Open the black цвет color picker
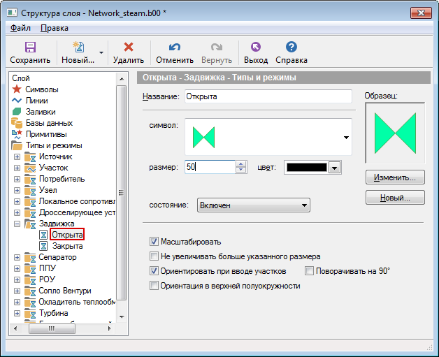The width and height of the screenshot is (439, 357). [x=334, y=168]
